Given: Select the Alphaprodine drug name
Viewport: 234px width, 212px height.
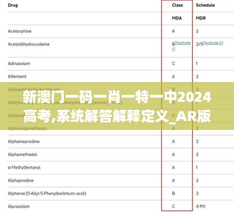Looking at the screenshot, I should [21, 181].
